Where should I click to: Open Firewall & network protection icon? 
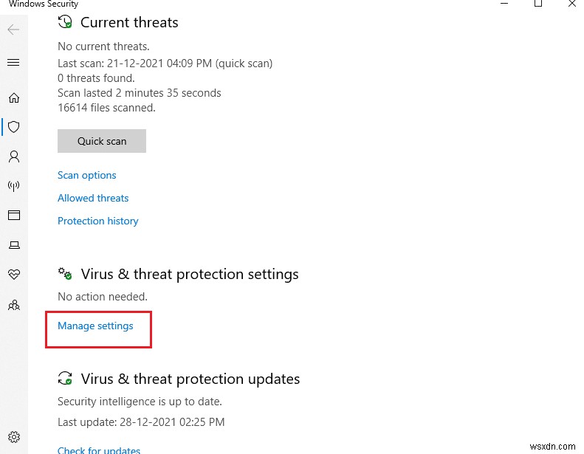point(13,186)
